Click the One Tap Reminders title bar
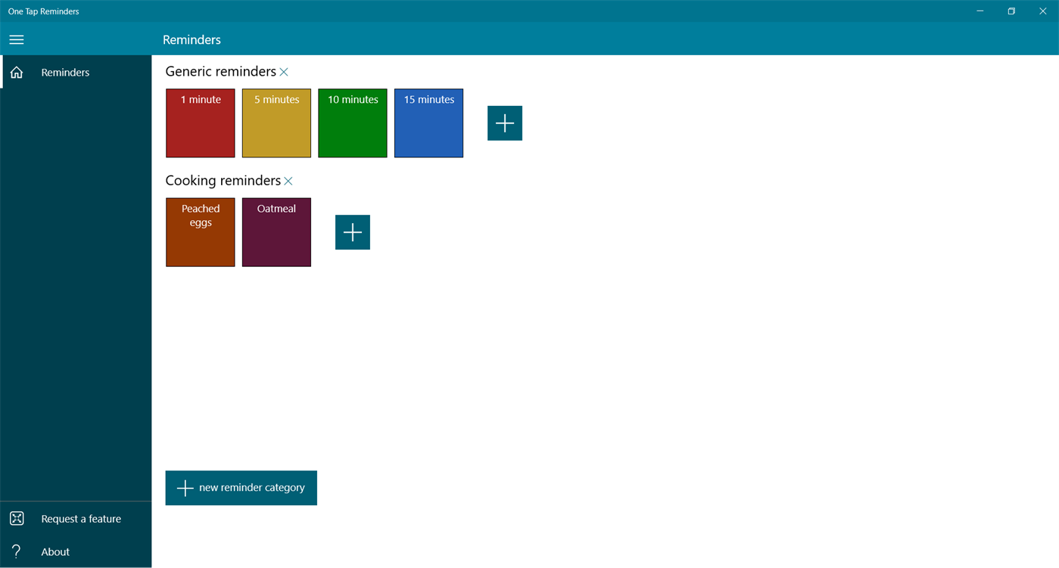 [43, 11]
